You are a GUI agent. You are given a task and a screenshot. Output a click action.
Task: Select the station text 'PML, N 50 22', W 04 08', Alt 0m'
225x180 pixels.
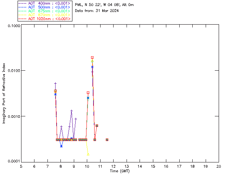(x=104, y=5)
